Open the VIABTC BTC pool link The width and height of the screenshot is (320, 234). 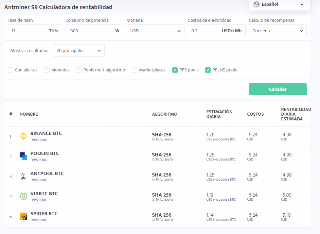click(x=44, y=193)
